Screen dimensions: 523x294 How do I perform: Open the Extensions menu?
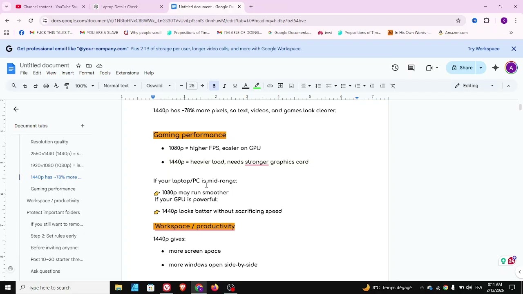coord(127,73)
